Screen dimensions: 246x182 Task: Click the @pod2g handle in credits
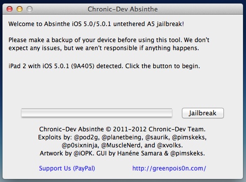pyautogui.click(x=87, y=137)
